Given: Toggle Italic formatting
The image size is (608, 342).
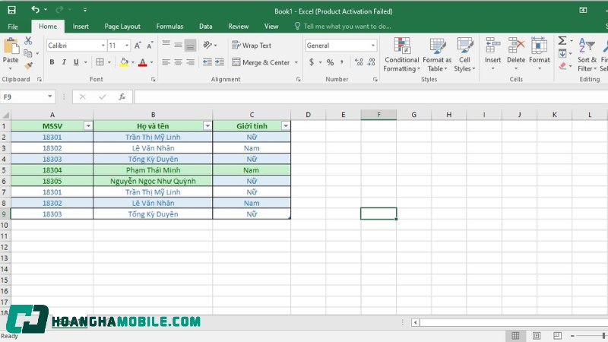Looking at the screenshot, I should pos(64,62).
